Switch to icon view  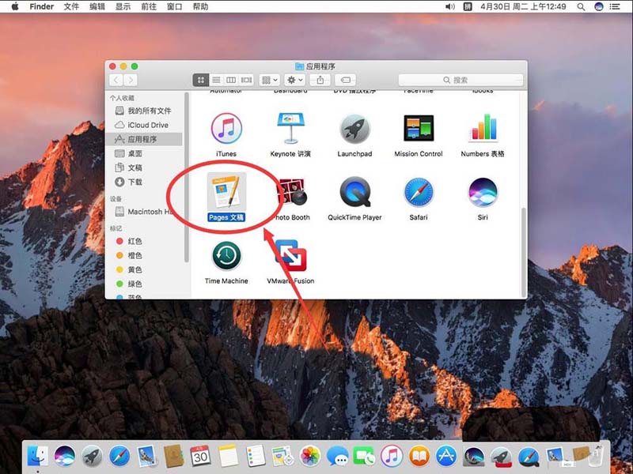point(201,80)
